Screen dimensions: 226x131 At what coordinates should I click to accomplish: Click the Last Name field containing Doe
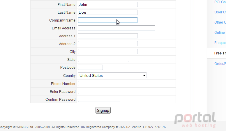(108, 12)
